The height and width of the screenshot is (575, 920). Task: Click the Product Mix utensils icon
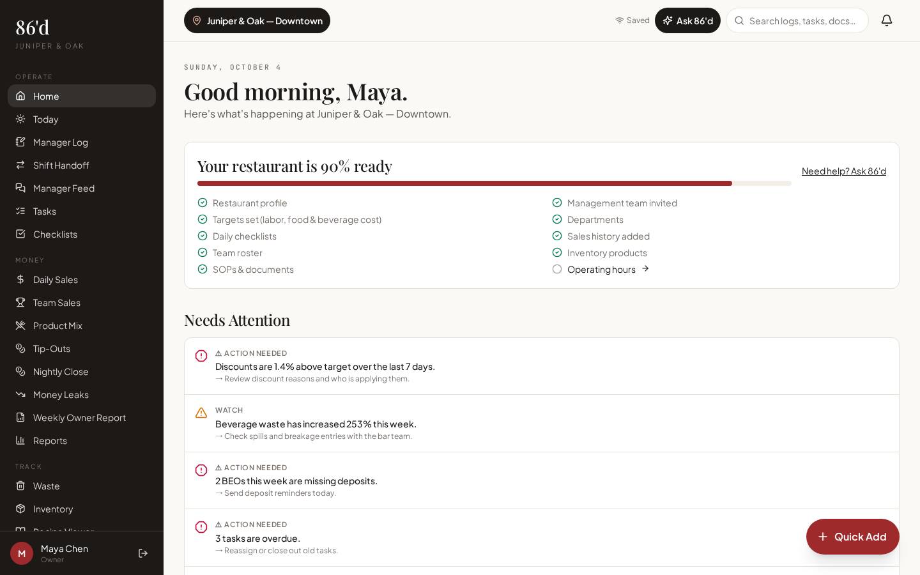click(20, 325)
